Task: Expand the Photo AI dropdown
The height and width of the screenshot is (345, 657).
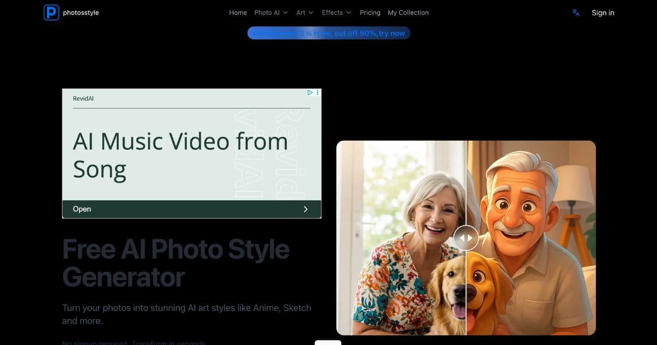Action: pos(270,12)
